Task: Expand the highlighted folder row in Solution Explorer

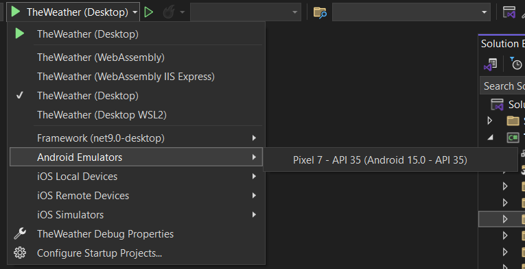Action: 505,219
